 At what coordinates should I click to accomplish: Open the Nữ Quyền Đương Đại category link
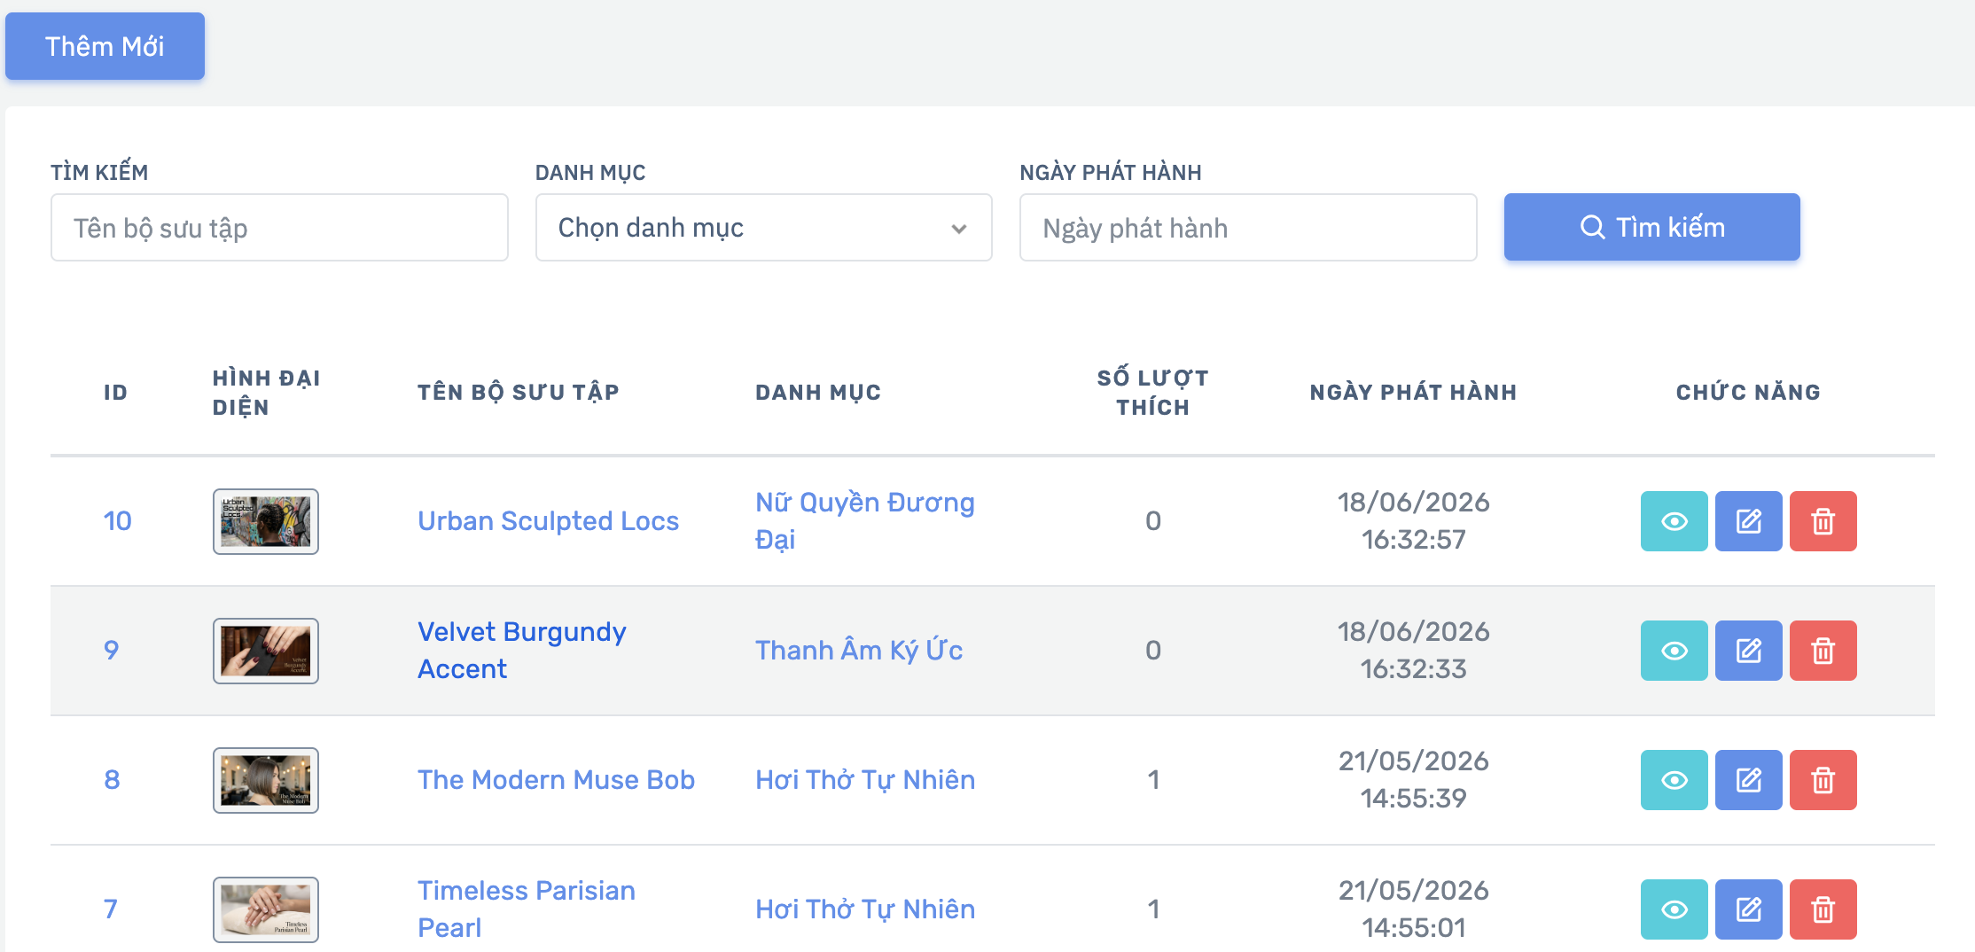click(864, 521)
